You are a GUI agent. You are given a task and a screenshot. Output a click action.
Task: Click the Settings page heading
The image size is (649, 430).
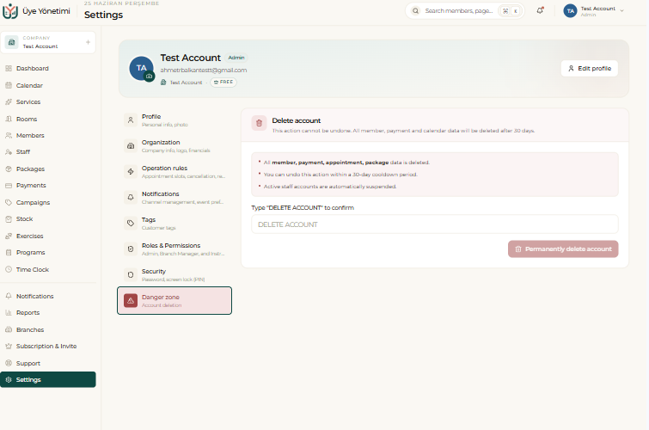103,15
